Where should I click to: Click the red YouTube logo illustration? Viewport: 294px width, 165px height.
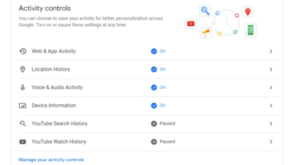point(191,24)
